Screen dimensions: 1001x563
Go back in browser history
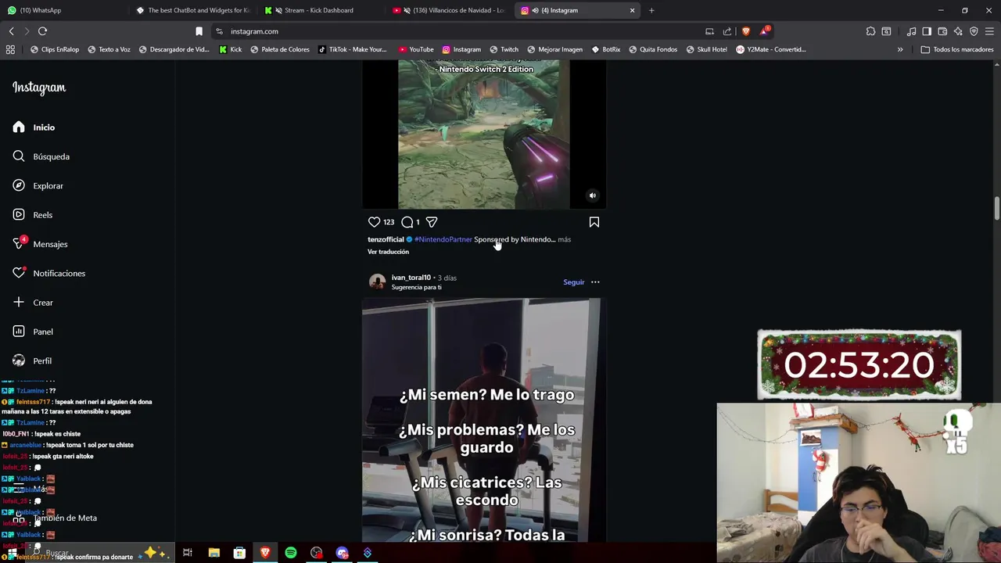click(x=12, y=31)
